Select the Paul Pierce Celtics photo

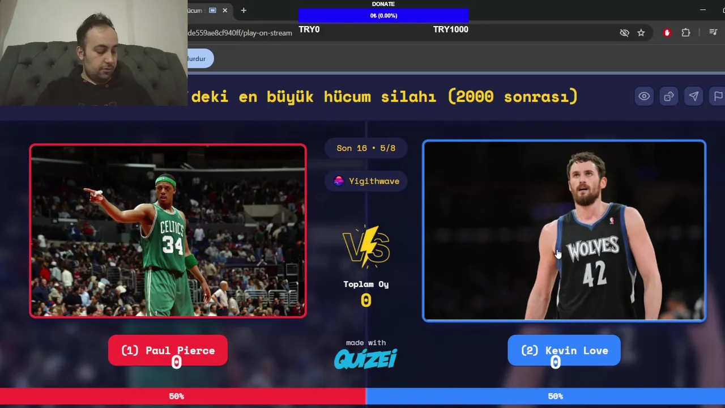[x=168, y=231]
